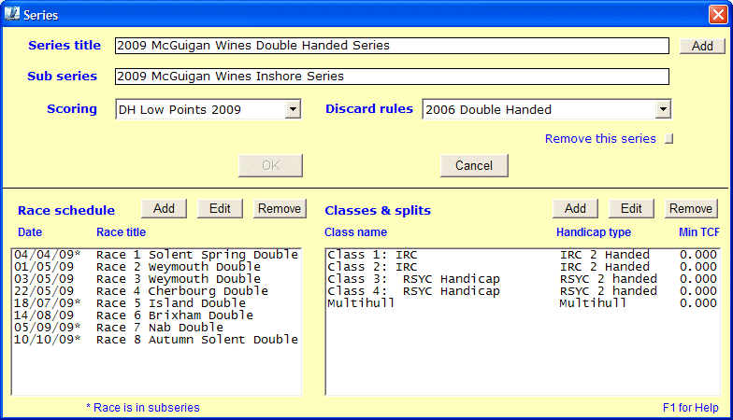Tick the Remove this series checkbox
This screenshot has height=420, width=733.
tap(669, 139)
